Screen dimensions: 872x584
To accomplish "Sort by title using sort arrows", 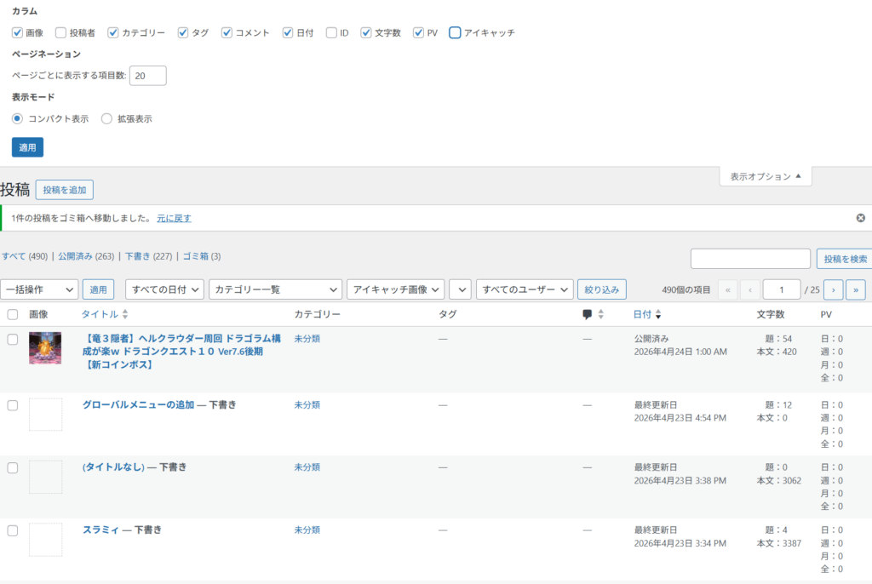I will tap(125, 315).
